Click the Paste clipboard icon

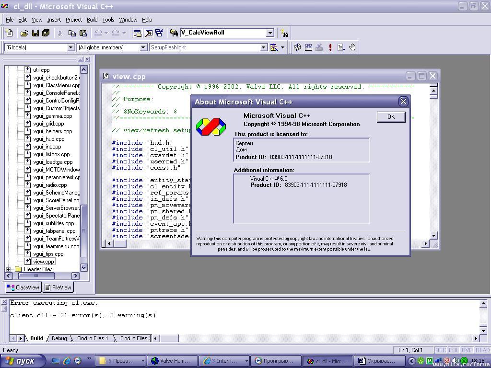coord(83,33)
